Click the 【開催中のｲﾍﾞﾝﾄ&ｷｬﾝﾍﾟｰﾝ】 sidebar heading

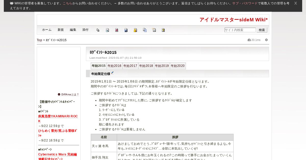56,104
